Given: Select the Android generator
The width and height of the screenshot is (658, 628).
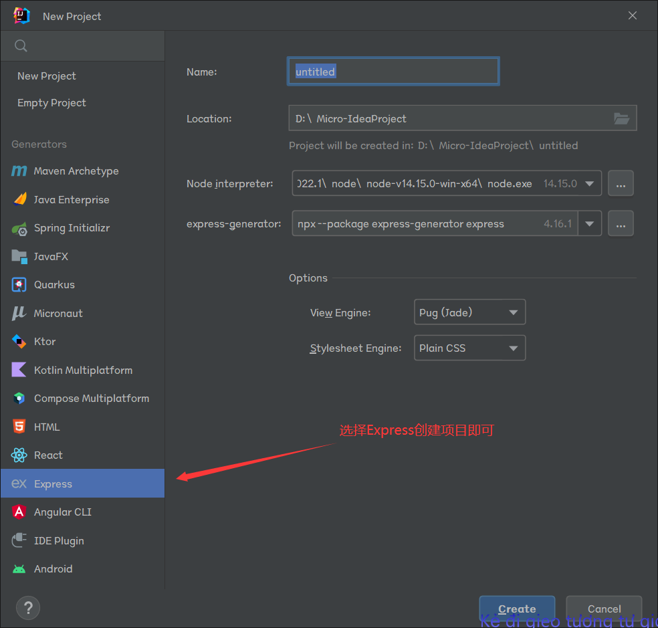Looking at the screenshot, I should [x=82, y=568].
